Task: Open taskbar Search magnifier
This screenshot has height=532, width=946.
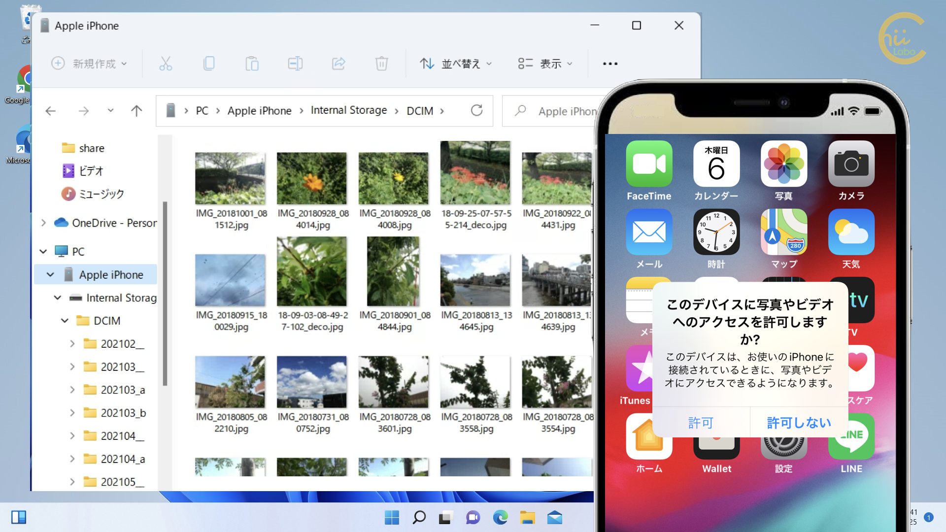Action: click(x=419, y=518)
